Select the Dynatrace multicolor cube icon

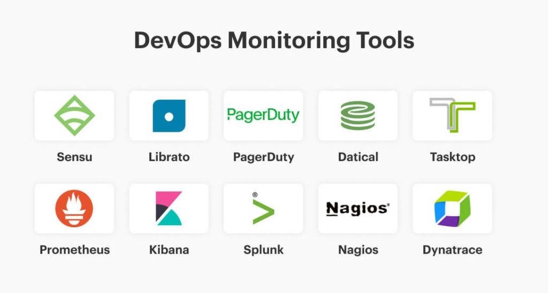[452, 208]
